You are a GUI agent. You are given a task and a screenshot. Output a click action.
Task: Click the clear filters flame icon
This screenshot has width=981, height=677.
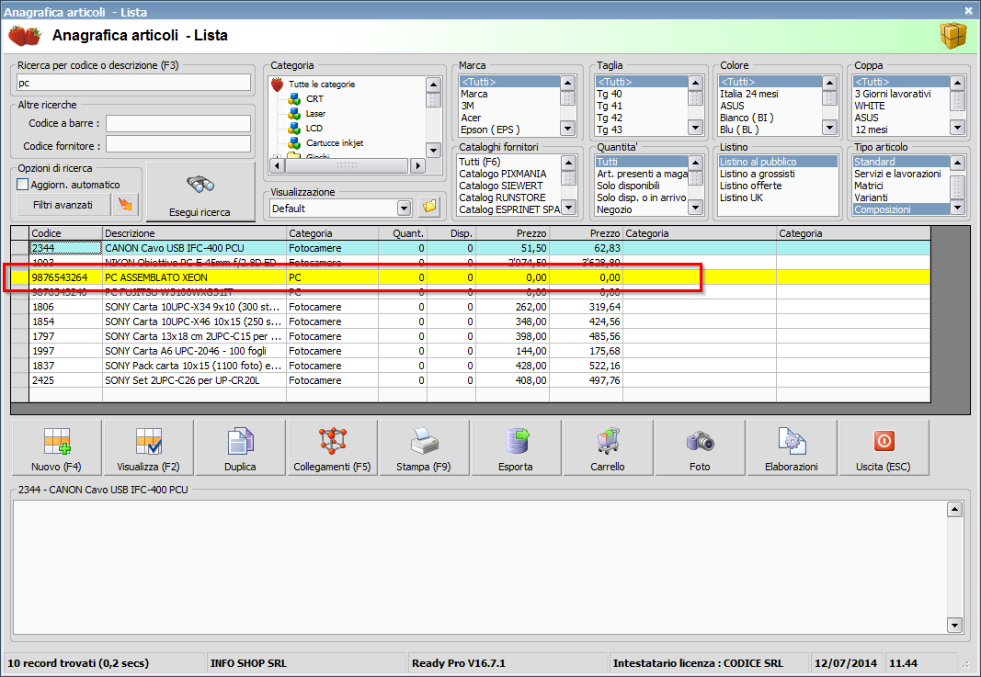125,205
